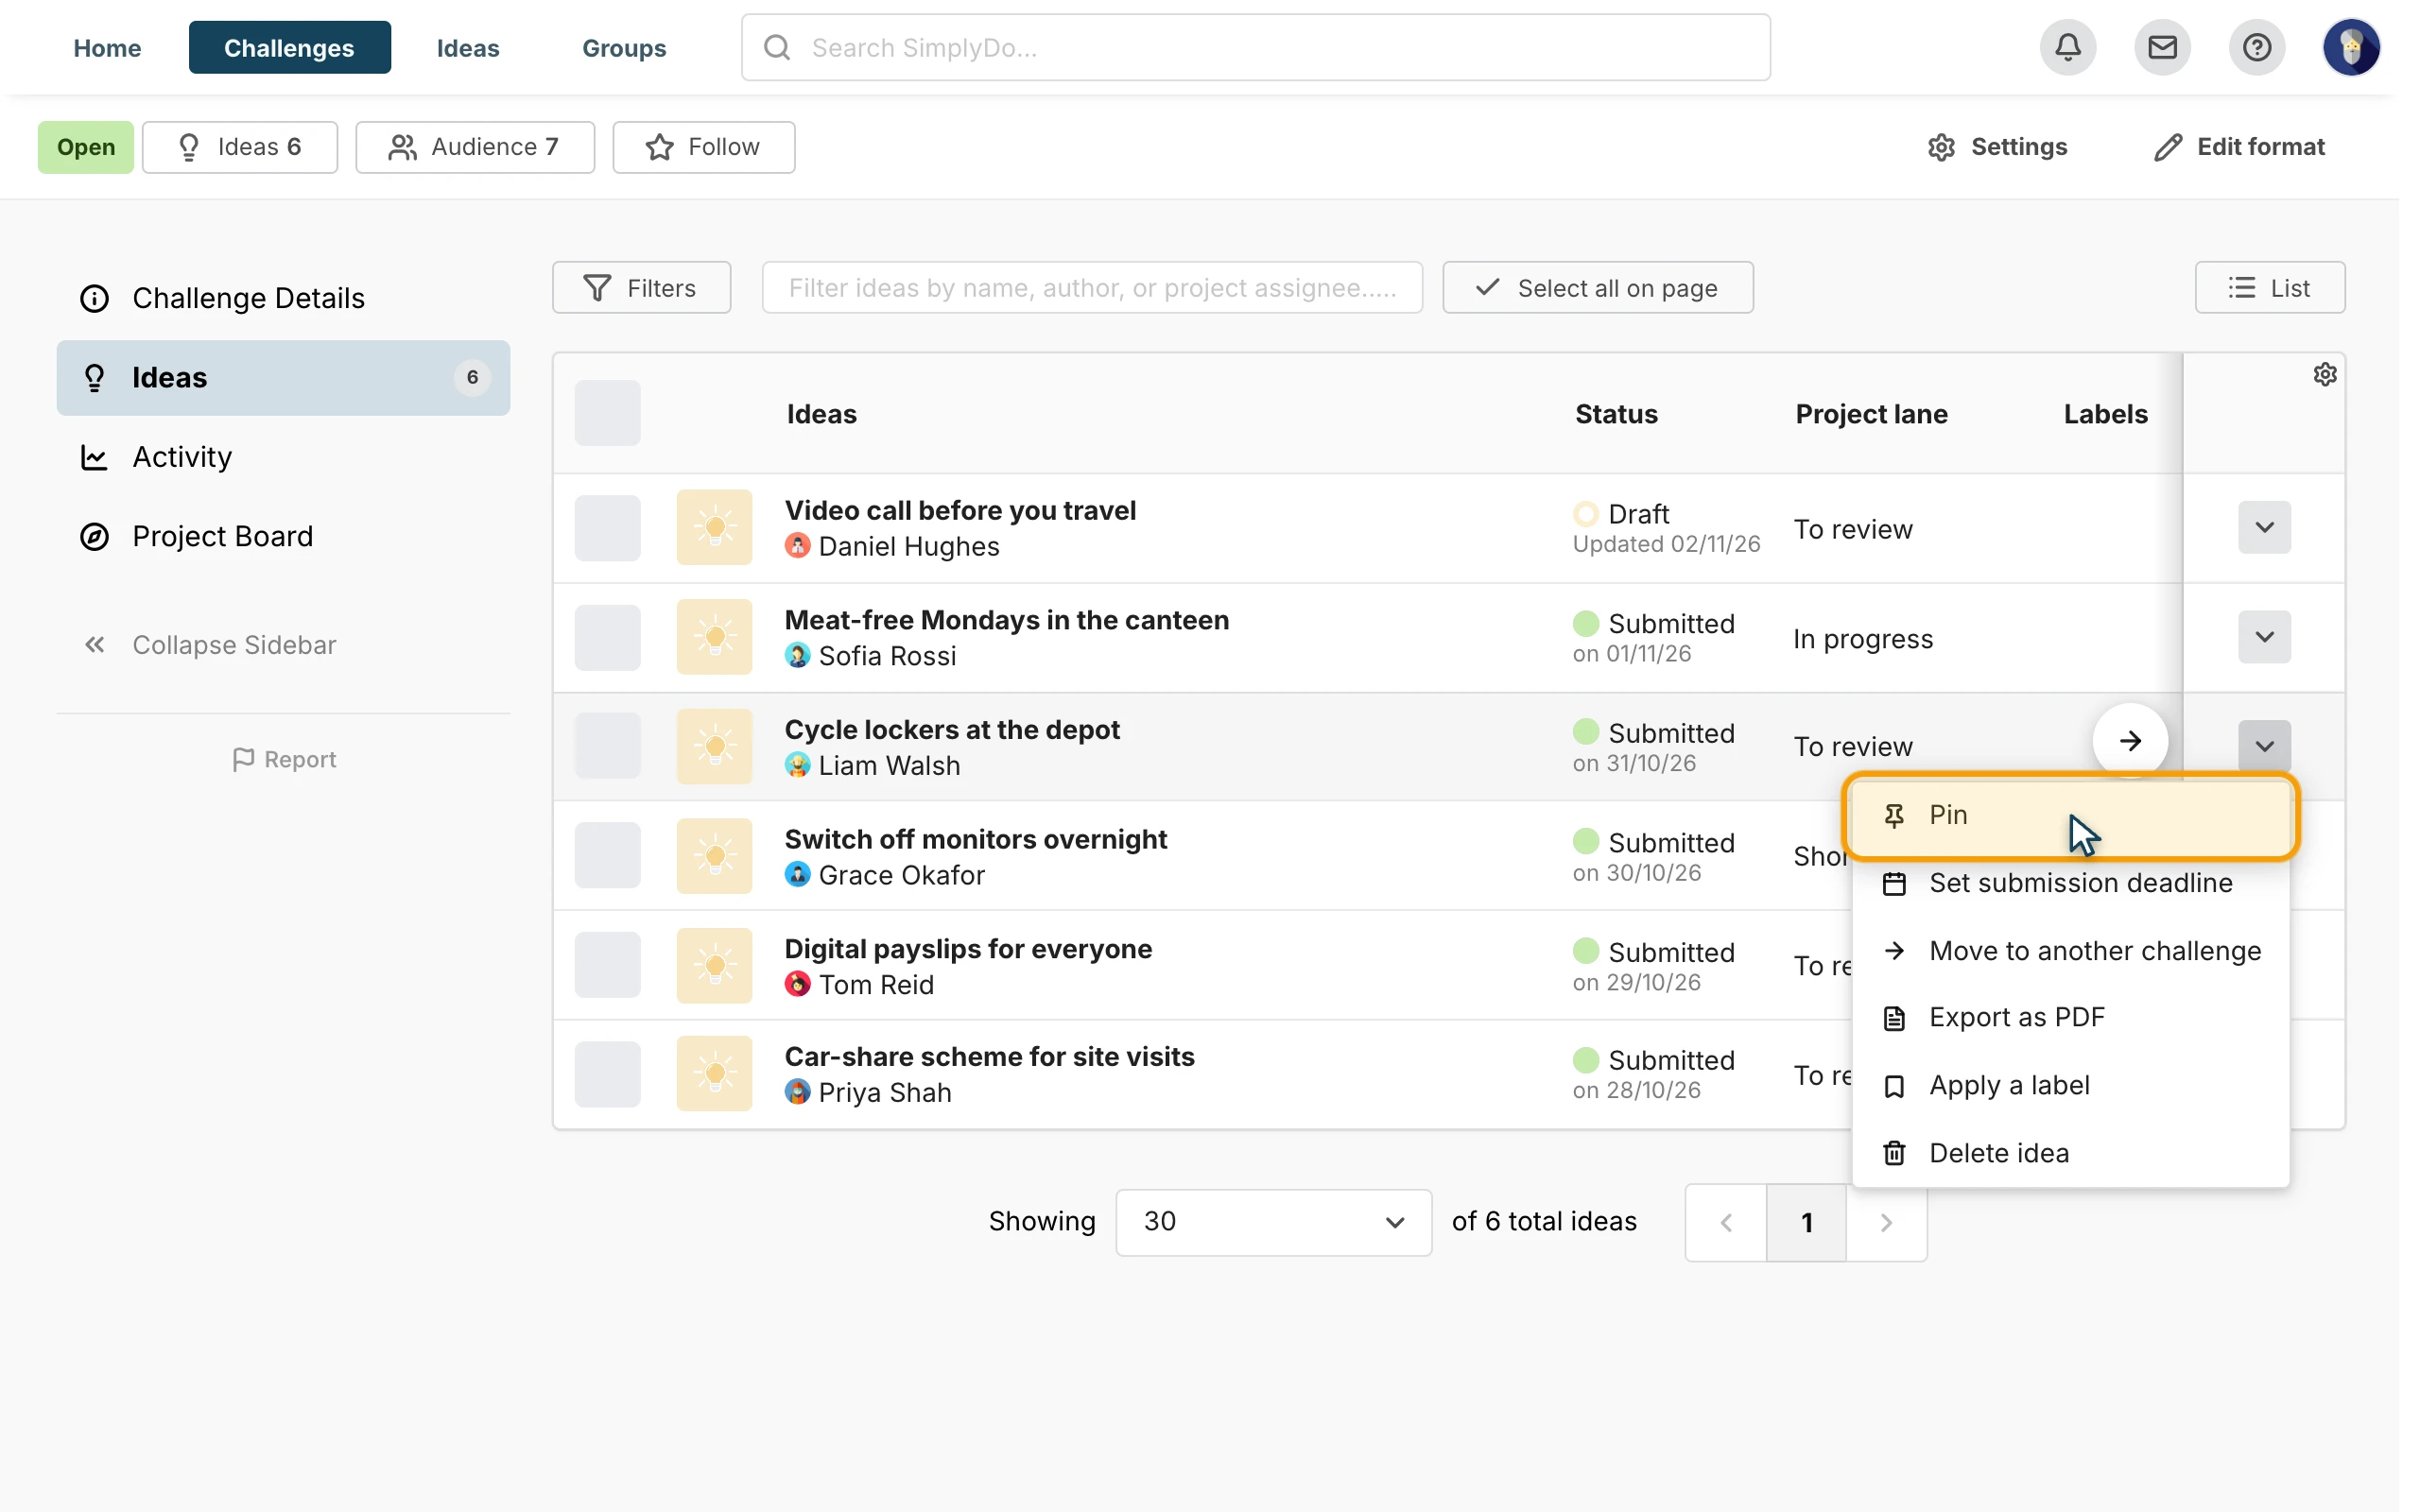The height and width of the screenshot is (1512, 2420).
Task: Check the box for Switch off monitors overnight
Action: pyautogui.click(x=607, y=855)
